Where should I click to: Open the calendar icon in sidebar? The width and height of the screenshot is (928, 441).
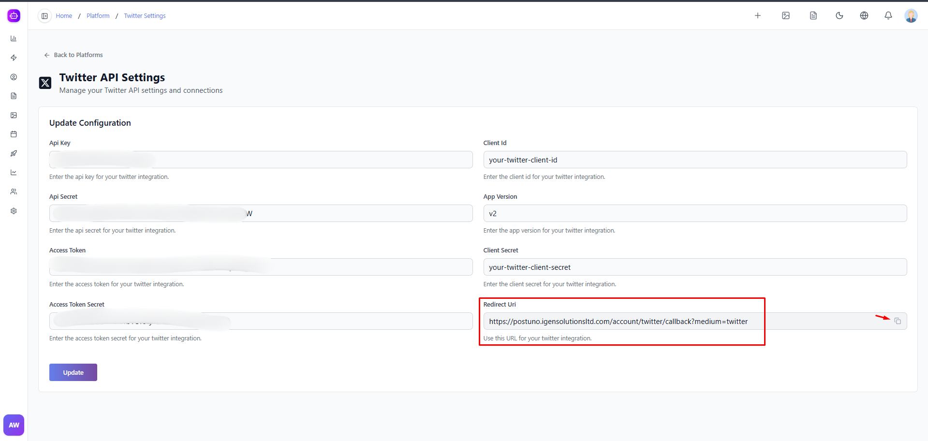pyautogui.click(x=14, y=134)
